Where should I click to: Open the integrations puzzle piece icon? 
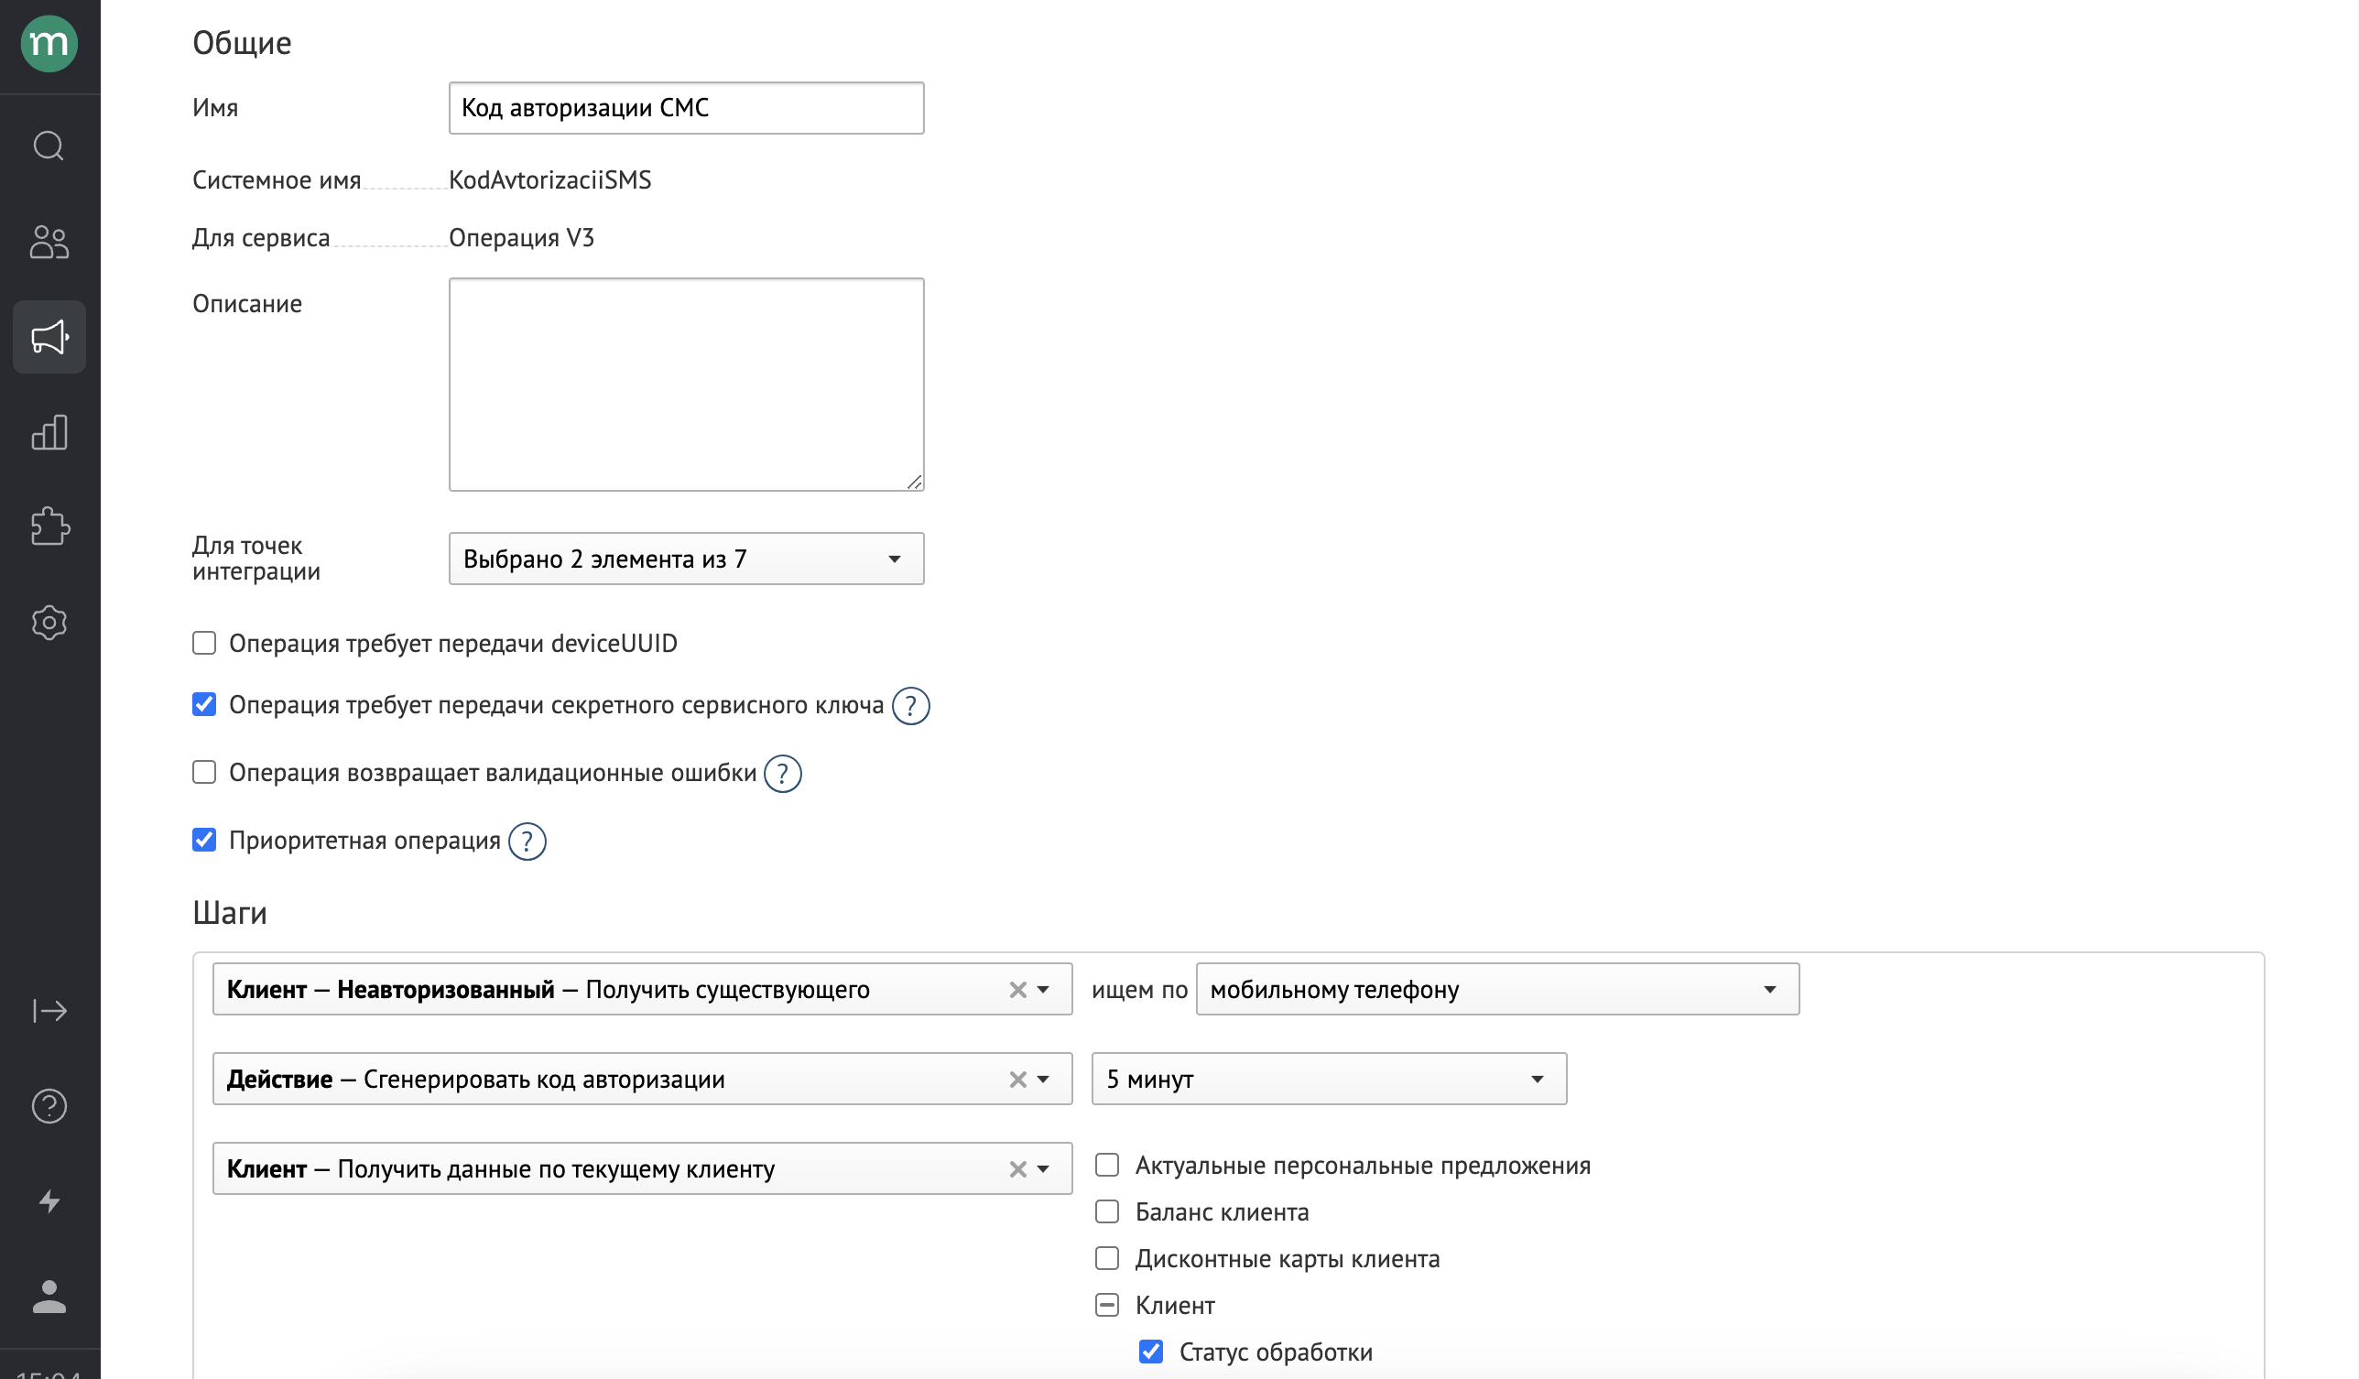[x=49, y=527]
